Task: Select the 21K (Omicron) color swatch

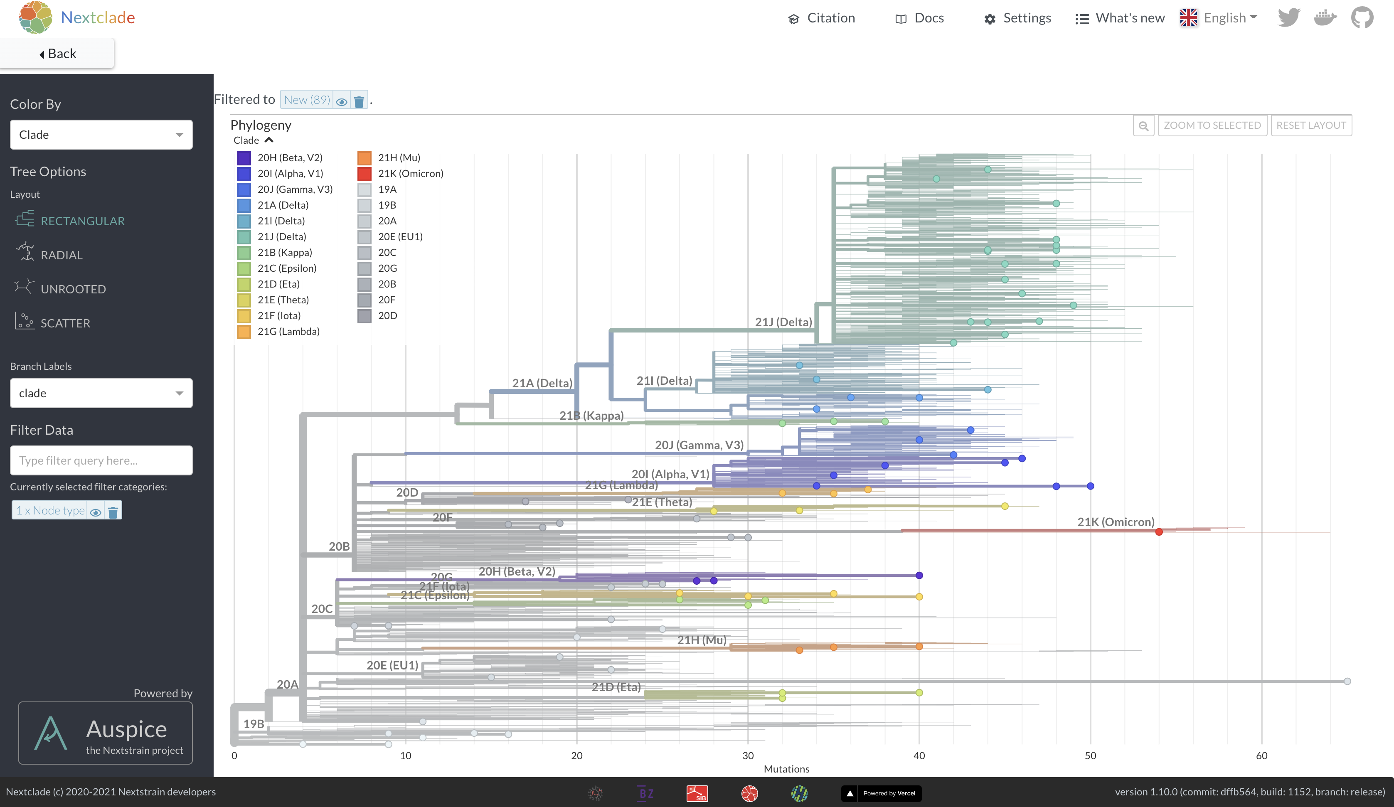Action: [x=364, y=173]
